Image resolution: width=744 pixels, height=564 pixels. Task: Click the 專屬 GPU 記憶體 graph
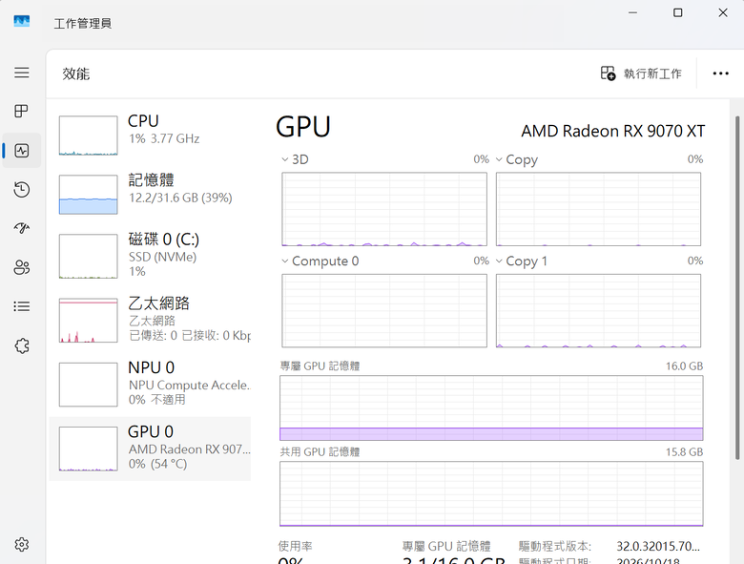(491, 407)
